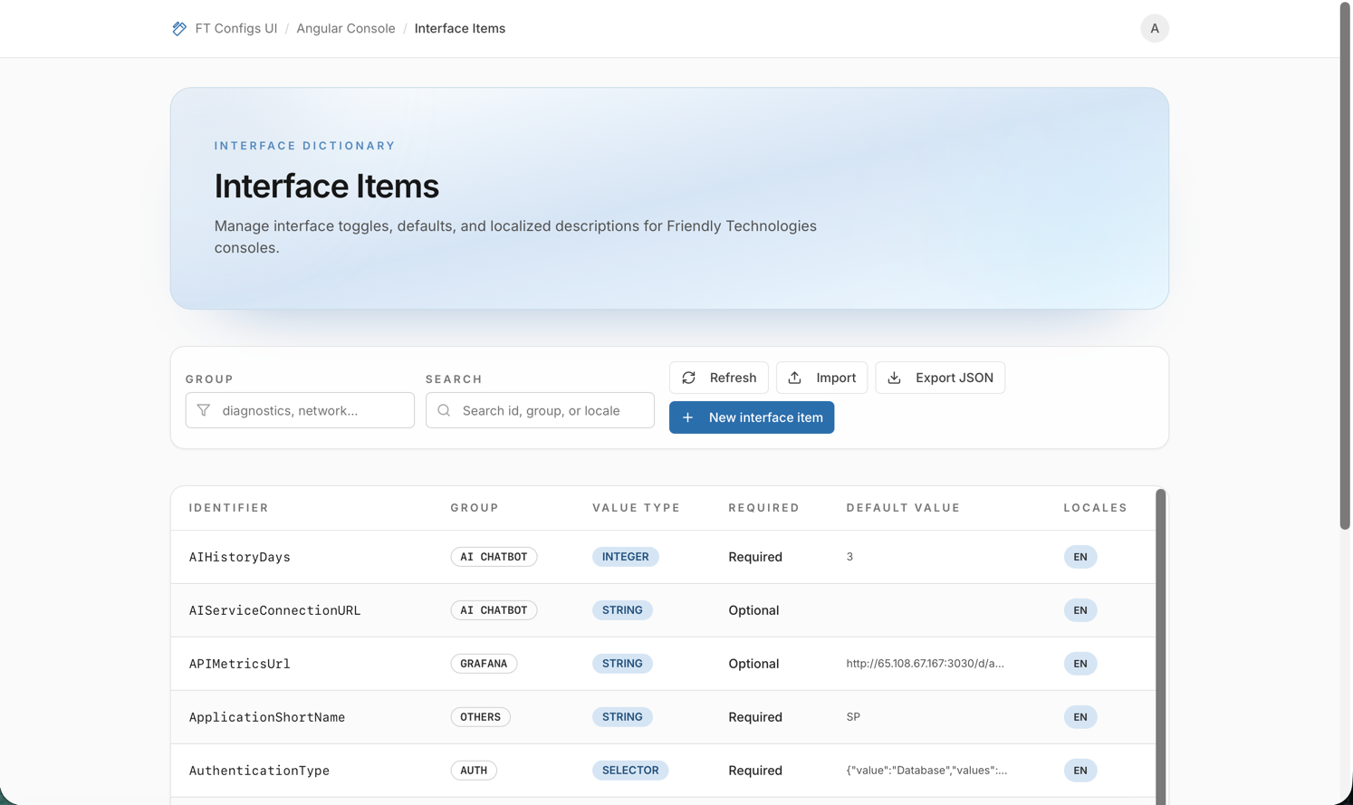Click the VALUE TYPE column header
Screen dimensions: 1353x805
[637, 508]
